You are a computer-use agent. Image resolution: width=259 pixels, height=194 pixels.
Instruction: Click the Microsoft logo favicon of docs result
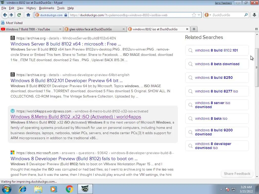coord(13,152)
